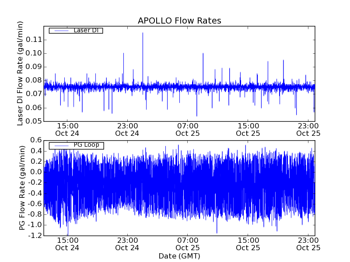Select the 0.06 y-axis tick label

tap(34, 108)
